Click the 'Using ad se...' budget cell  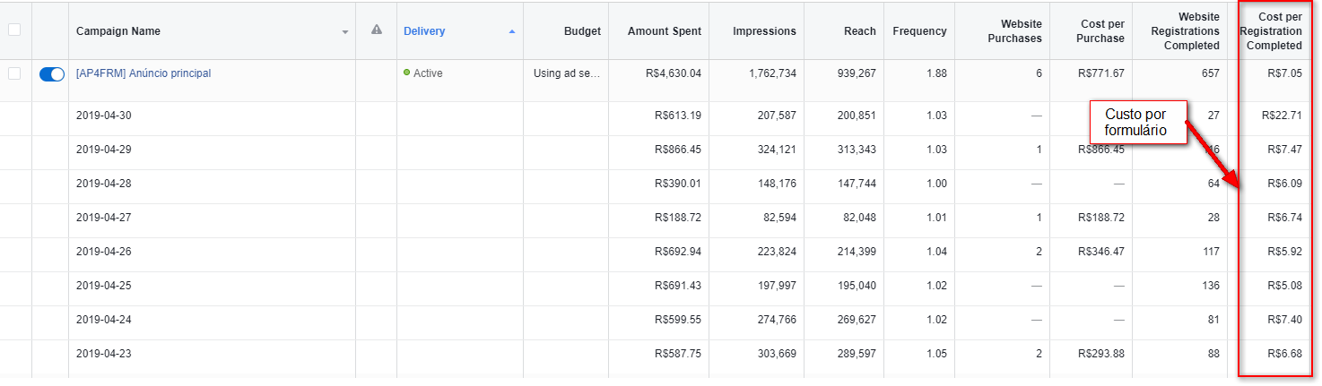(x=566, y=73)
